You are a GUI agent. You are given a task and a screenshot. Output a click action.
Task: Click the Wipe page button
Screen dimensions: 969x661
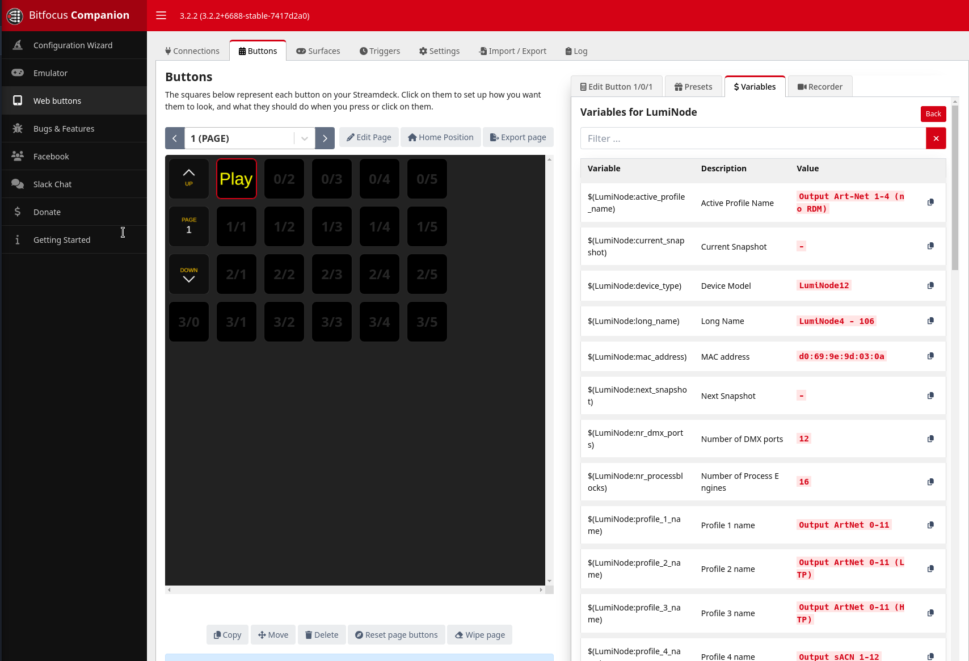coord(480,635)
